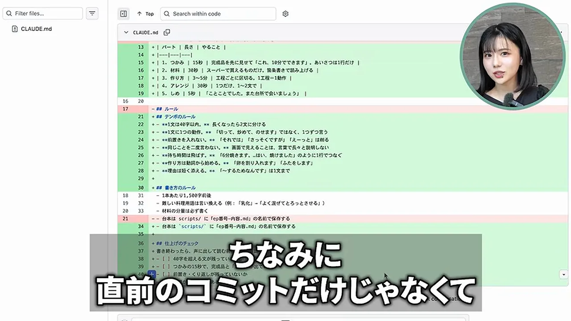Click the line '1本あたり1,500字前後'
This screenshot has width=571, height=321.
tap(184, 195)
